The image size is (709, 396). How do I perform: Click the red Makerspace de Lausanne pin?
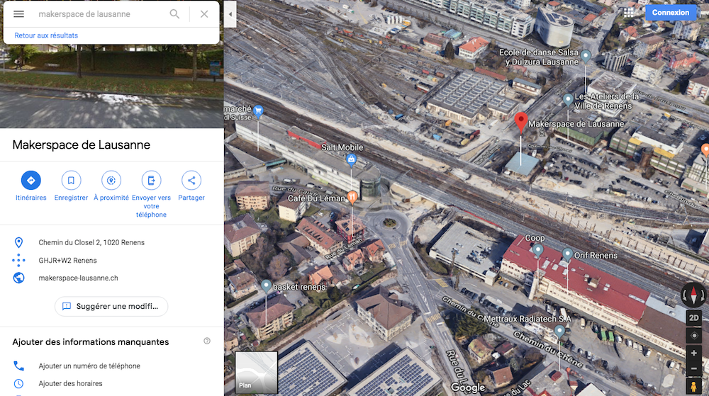point(521,123)
